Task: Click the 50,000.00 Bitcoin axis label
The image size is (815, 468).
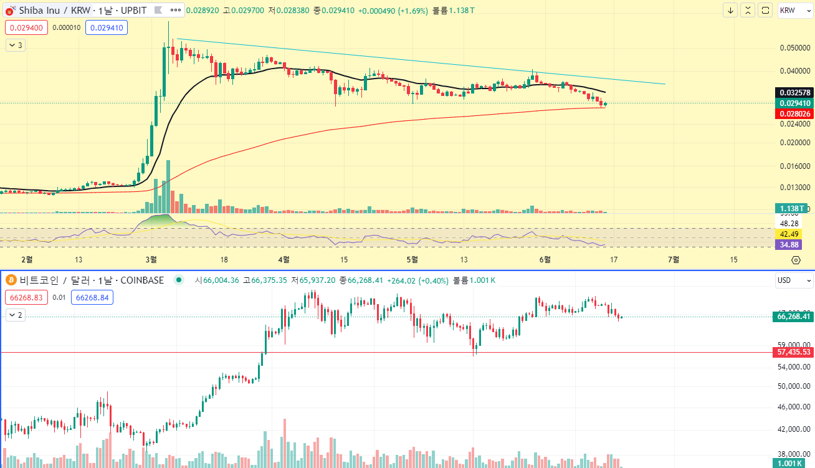Action: [794, 386]
